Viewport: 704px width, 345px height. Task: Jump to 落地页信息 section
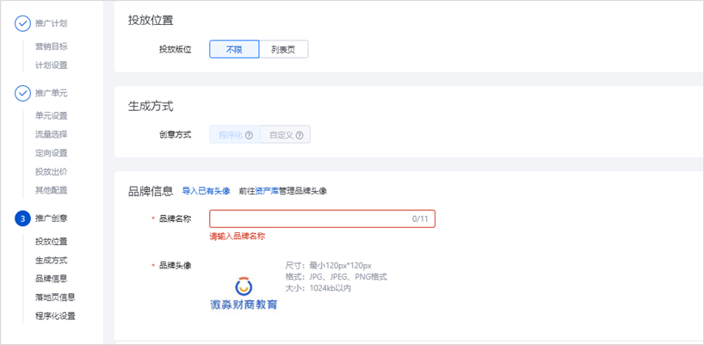54,298
